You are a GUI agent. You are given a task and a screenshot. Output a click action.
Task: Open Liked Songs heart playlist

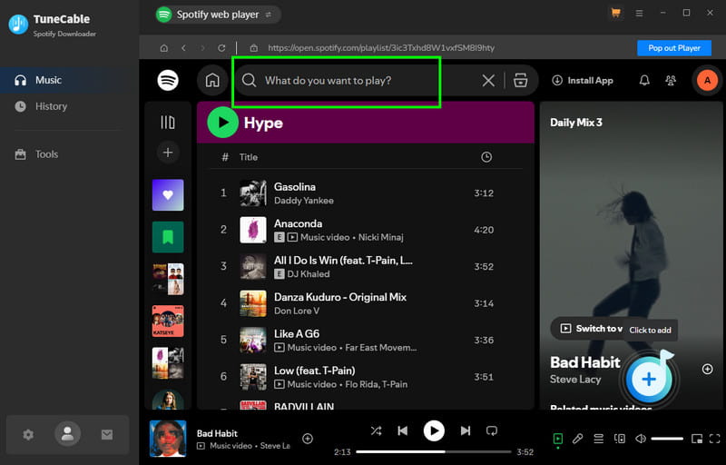tap(168, 195)
